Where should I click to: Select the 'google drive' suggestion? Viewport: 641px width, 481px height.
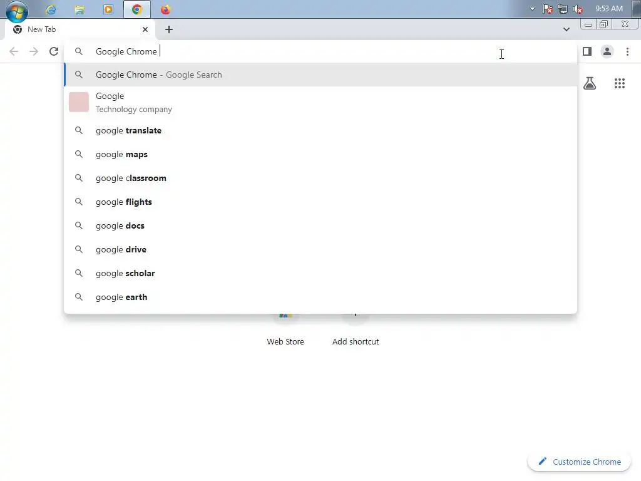click(320, 249)
